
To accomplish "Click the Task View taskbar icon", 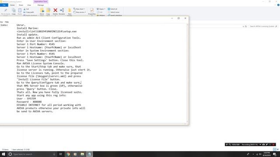I will (x=60, y=154).
